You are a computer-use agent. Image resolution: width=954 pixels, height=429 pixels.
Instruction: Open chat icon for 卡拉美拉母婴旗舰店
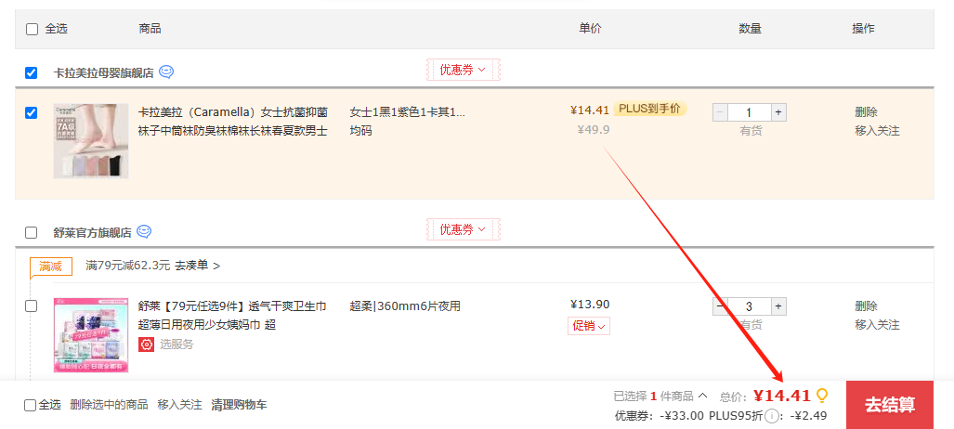(166, 71)
